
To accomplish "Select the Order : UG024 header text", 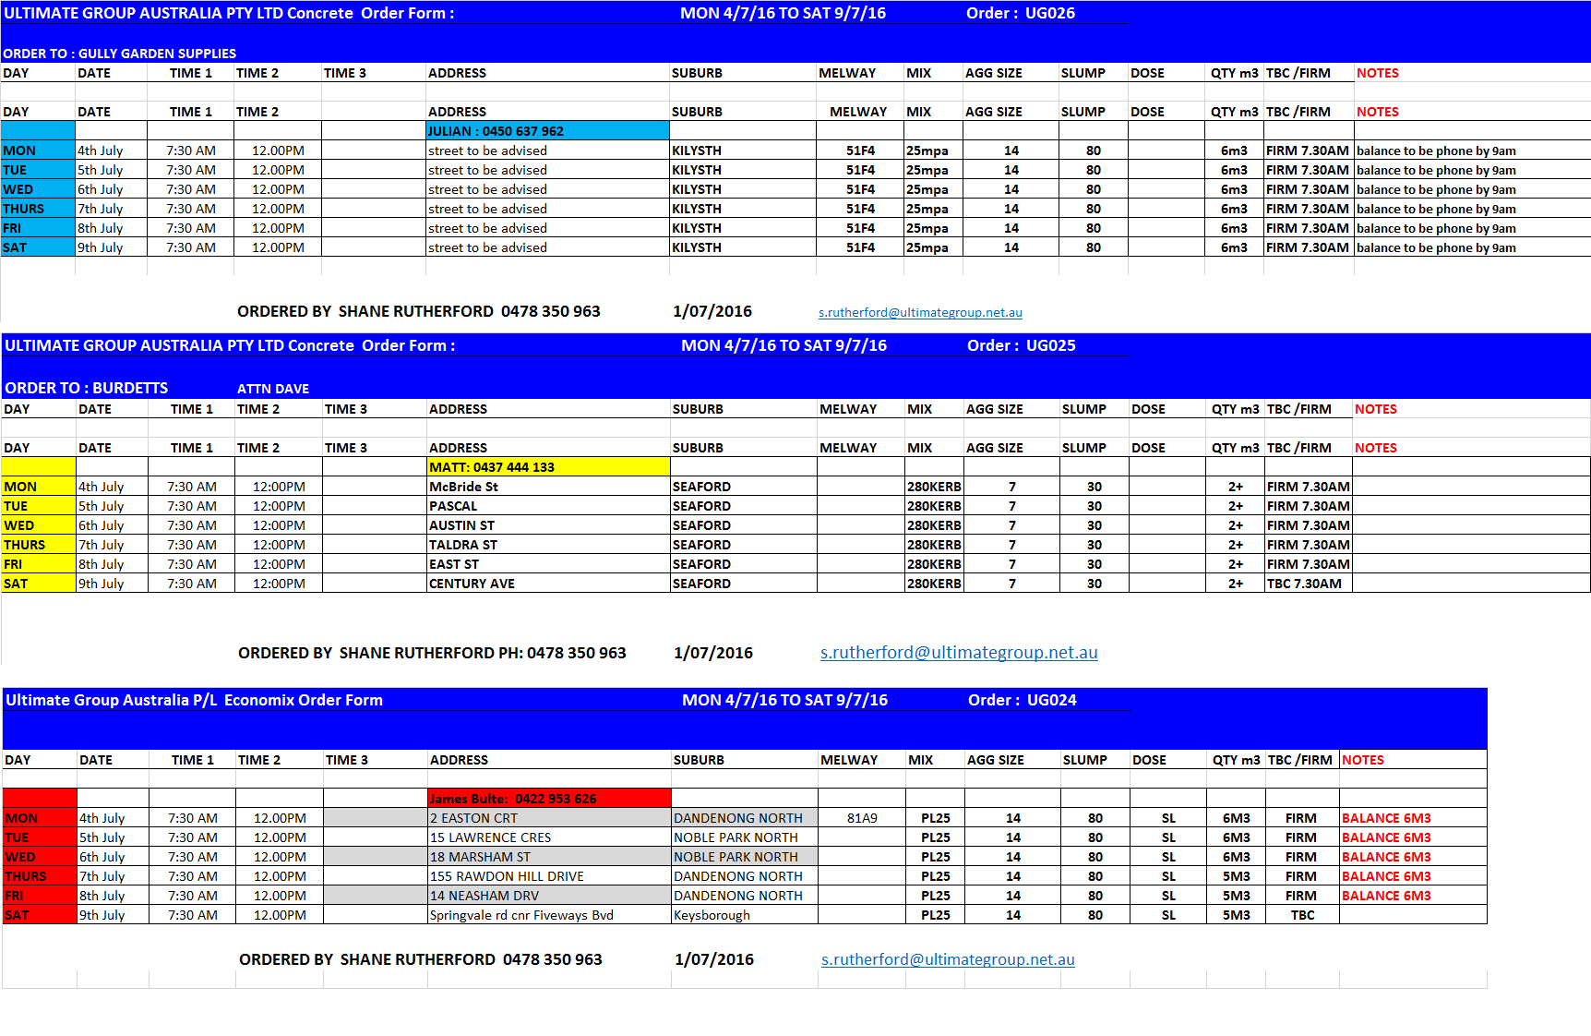I will coord(1022,701).
